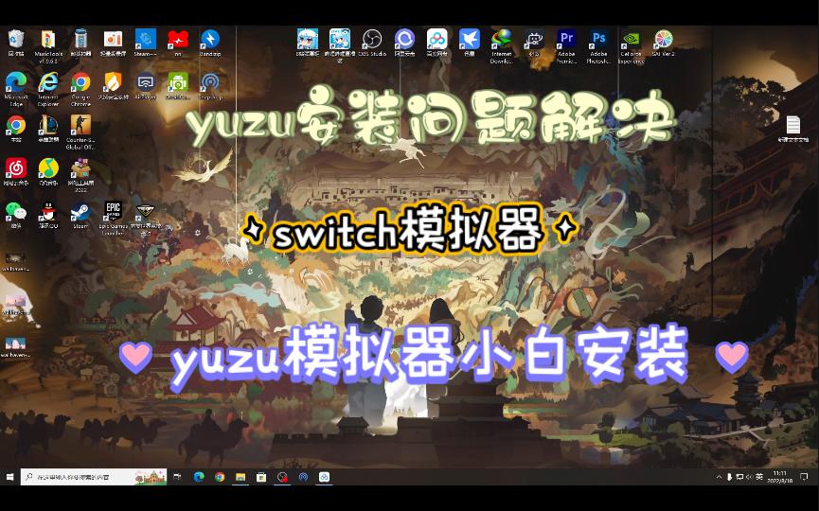This screenshot has width=819, height=511.
Task: Launch Internet Explorer from desktop
Action: coord(48,82)
